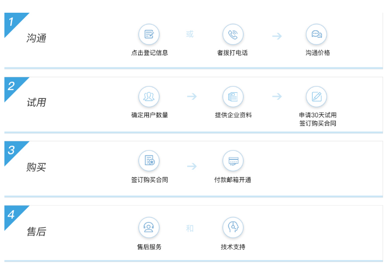Click the technical support icon
The height and width of the screenshot is (264, 387).
(233, 227)
